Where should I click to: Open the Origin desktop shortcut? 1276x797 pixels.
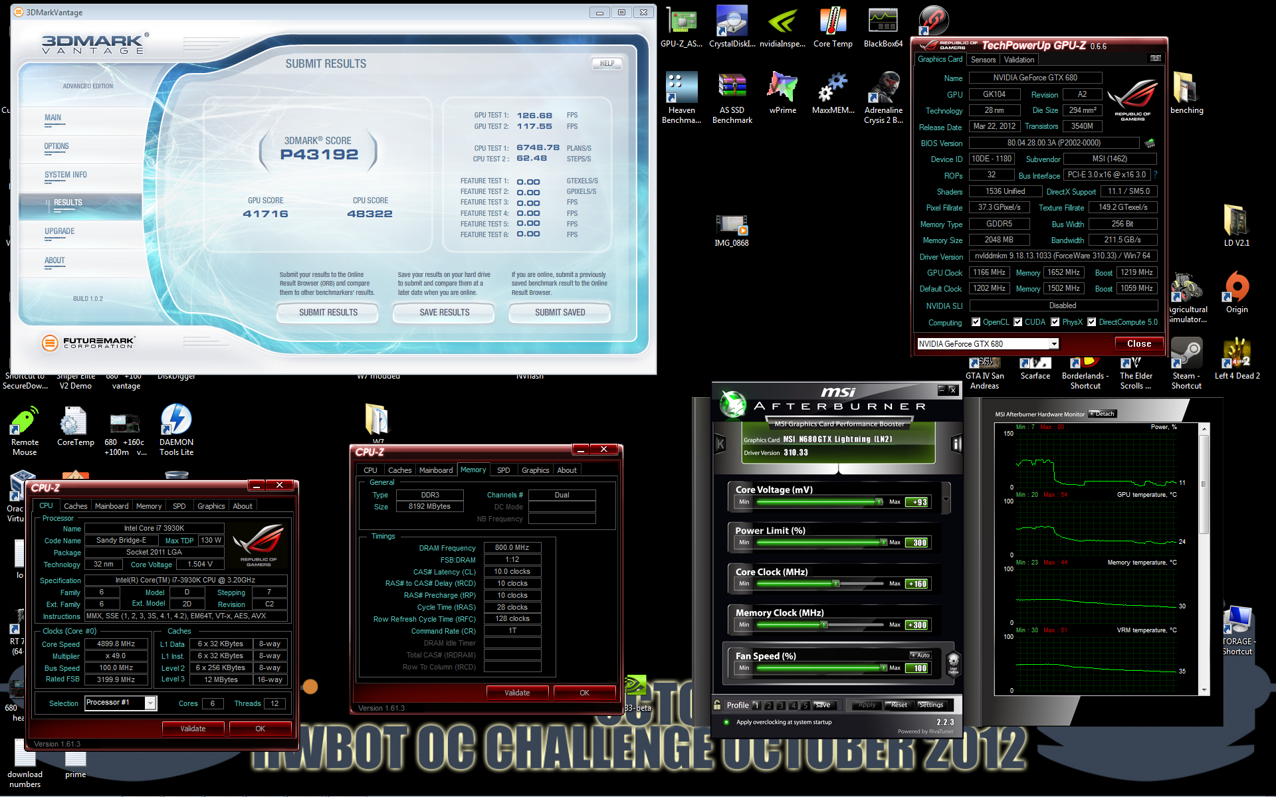1237,292
